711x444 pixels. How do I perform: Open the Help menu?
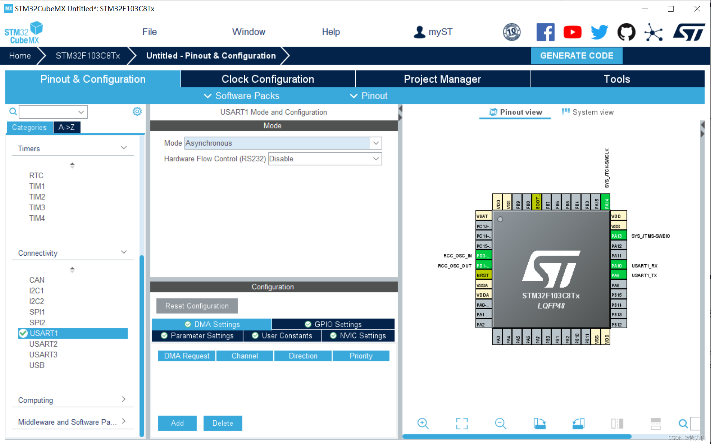331,32
